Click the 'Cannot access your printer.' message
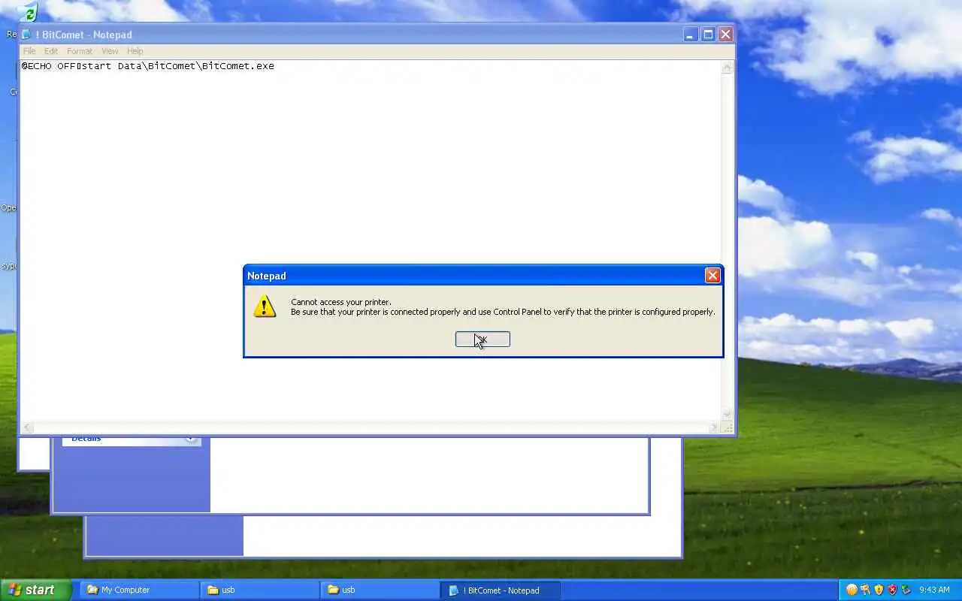This screenshot has width=962, height=601. [341, 302]
